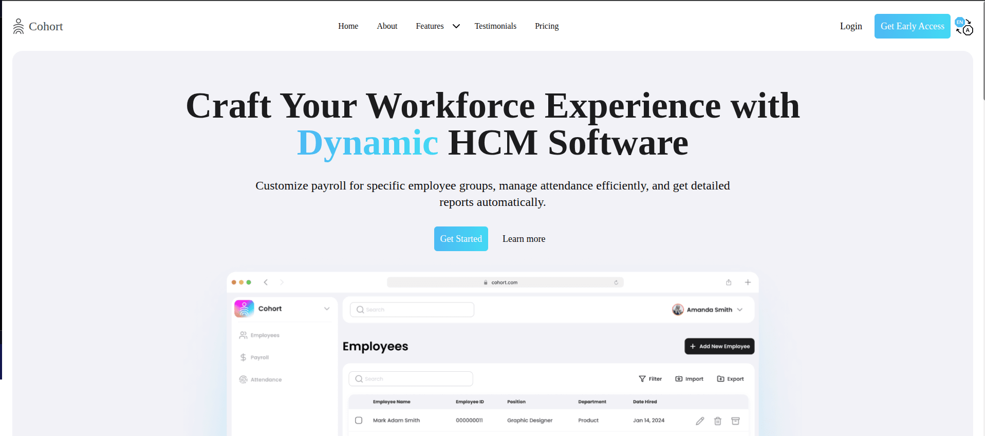
Task: Open the Testimonials nav item
Action: pyautogui.click(x=495, y=26)
